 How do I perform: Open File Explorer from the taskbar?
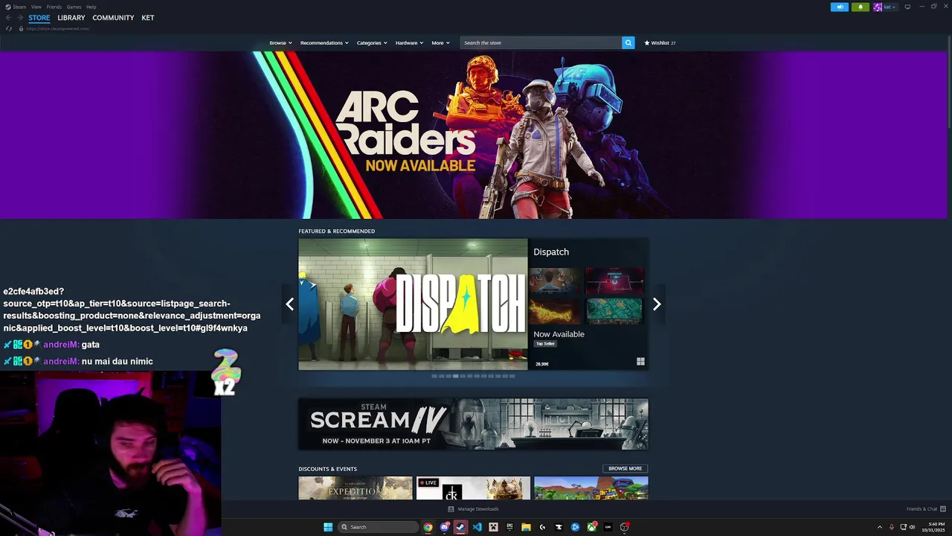point(526,527)
